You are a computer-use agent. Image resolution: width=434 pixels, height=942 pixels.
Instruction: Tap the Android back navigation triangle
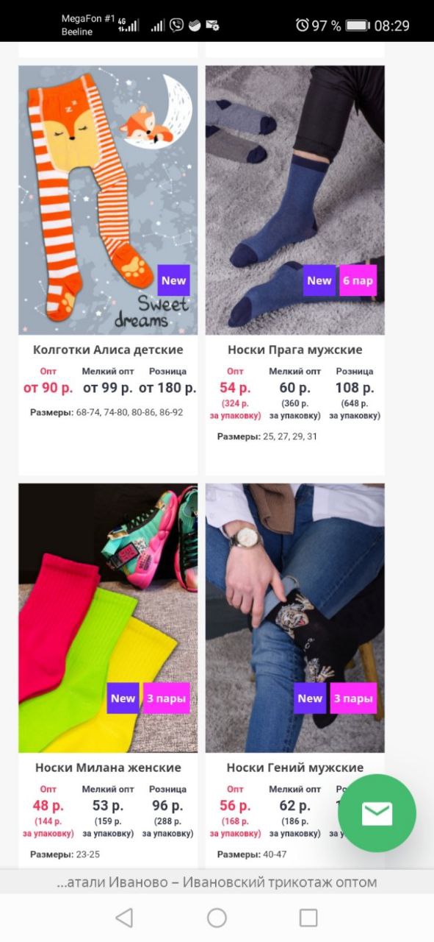[125, 917]
